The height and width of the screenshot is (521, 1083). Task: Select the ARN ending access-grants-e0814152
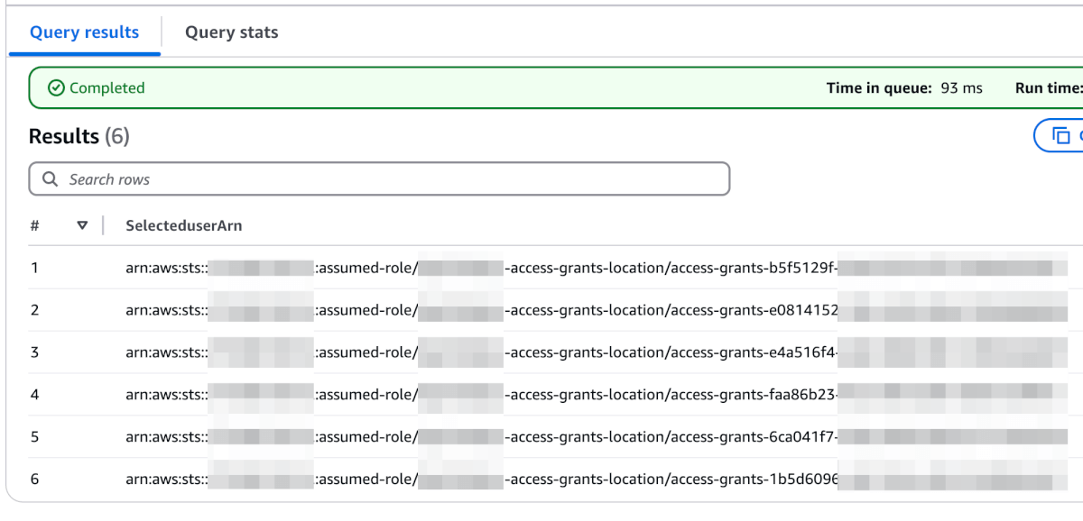(596, 310)
